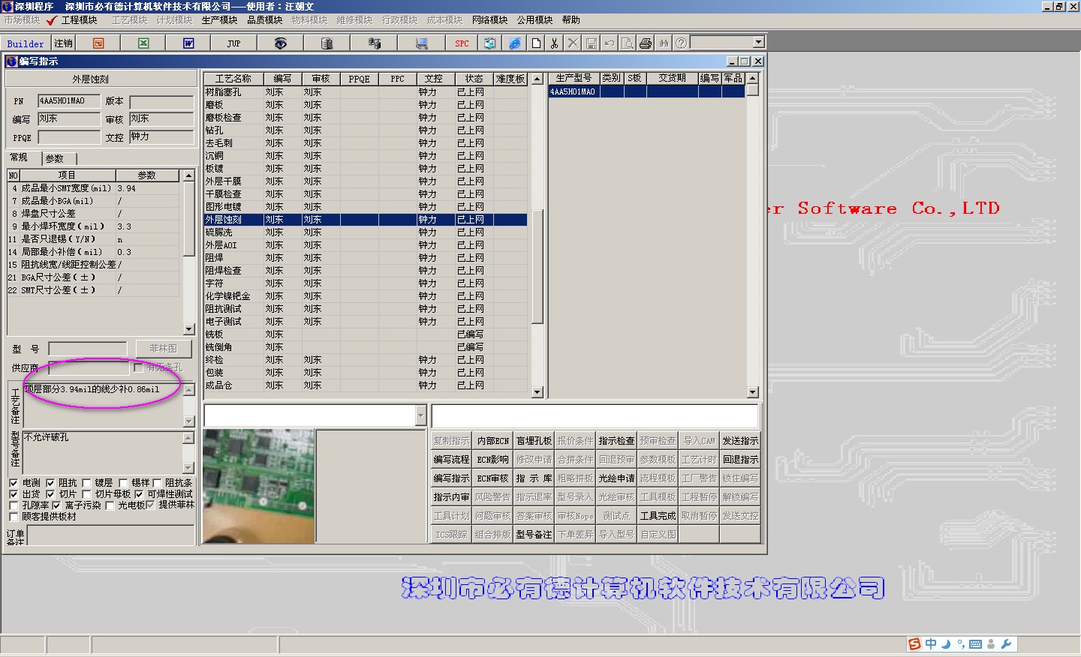
Task: Click the IME wrench settings icon
Action: [1007, 644]
